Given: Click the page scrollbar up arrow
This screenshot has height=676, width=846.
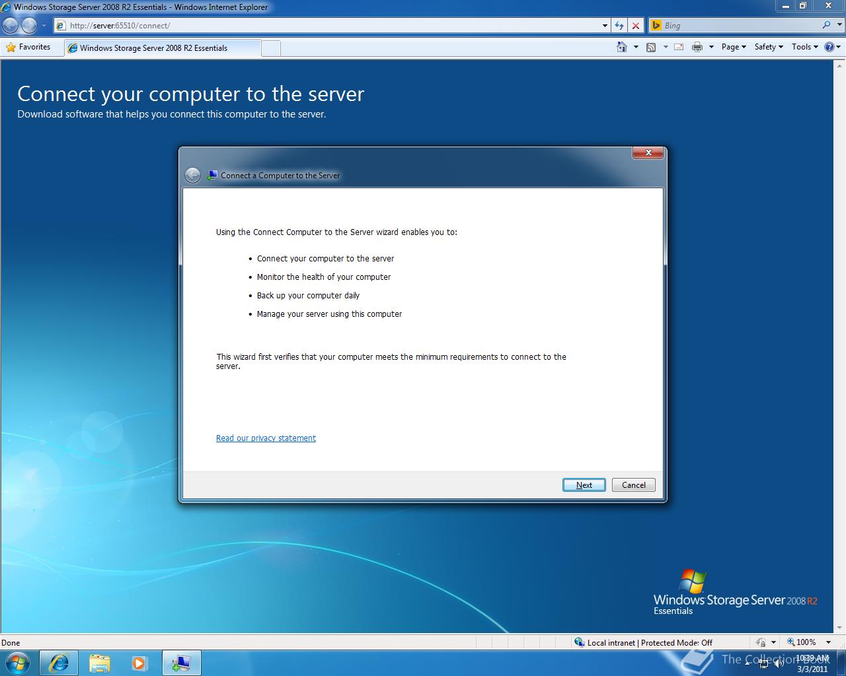Looking at the screenshot, I should (x=840, y=65).
